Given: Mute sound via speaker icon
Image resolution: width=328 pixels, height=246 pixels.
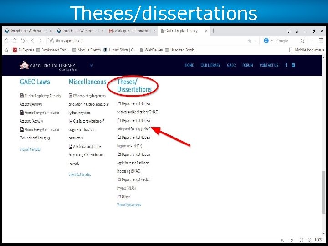Looking at the screenshot, I should coord(301,240).
